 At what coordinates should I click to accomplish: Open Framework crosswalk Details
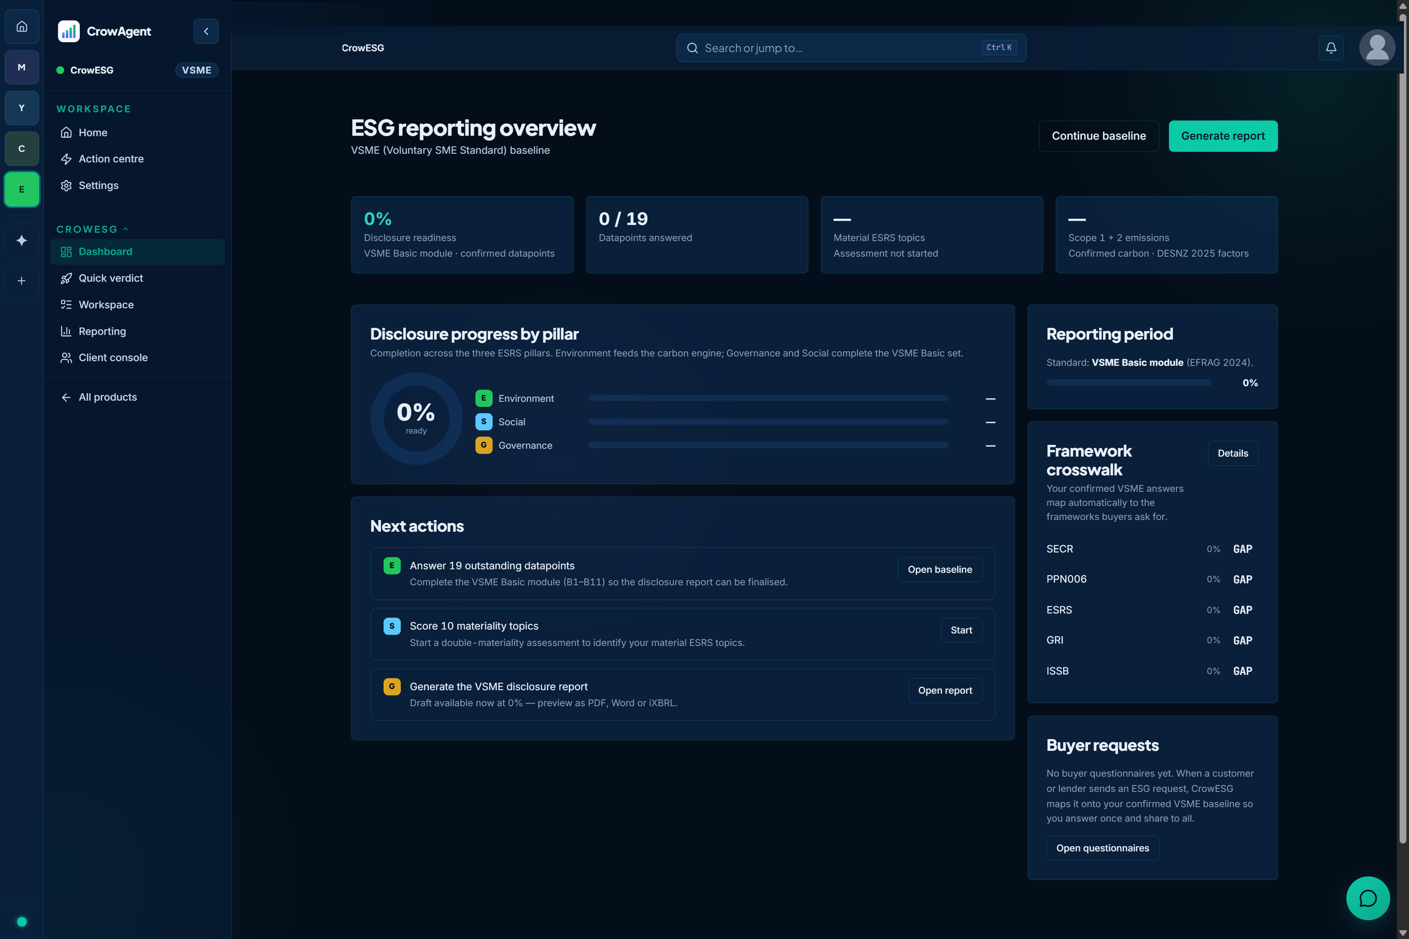click(x=1232, y=453)
